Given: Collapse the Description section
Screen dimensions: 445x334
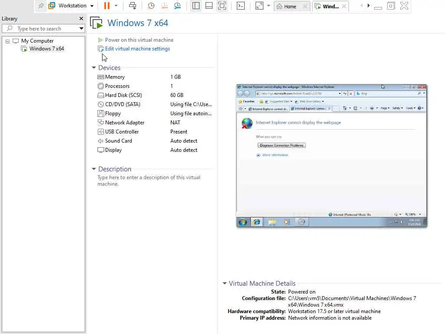Looking at the screenshot, I should tap(94, 169).
